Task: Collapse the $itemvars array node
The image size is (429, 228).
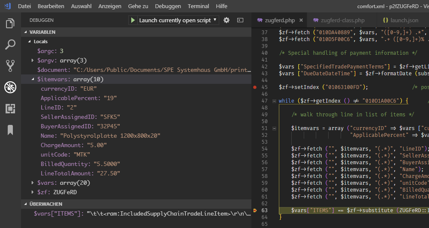Action: (x=33, y=80)
